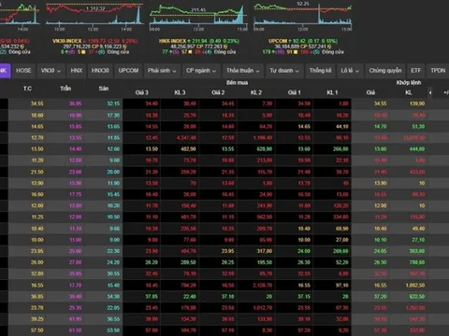Image resolution: width=449 pixels, height=336 pixels.
Task: Click the reference price 26.00 cell
Action: (x=37, y=262)
